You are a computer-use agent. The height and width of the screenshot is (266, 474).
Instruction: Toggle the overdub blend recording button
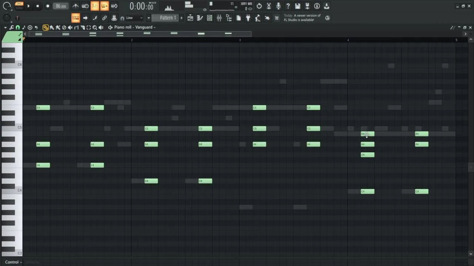(104, 6)
